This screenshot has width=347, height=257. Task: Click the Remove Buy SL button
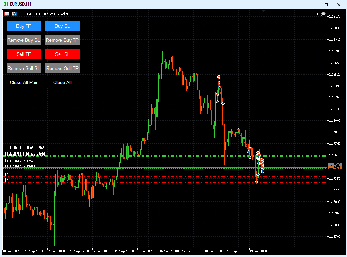(24, 40)
